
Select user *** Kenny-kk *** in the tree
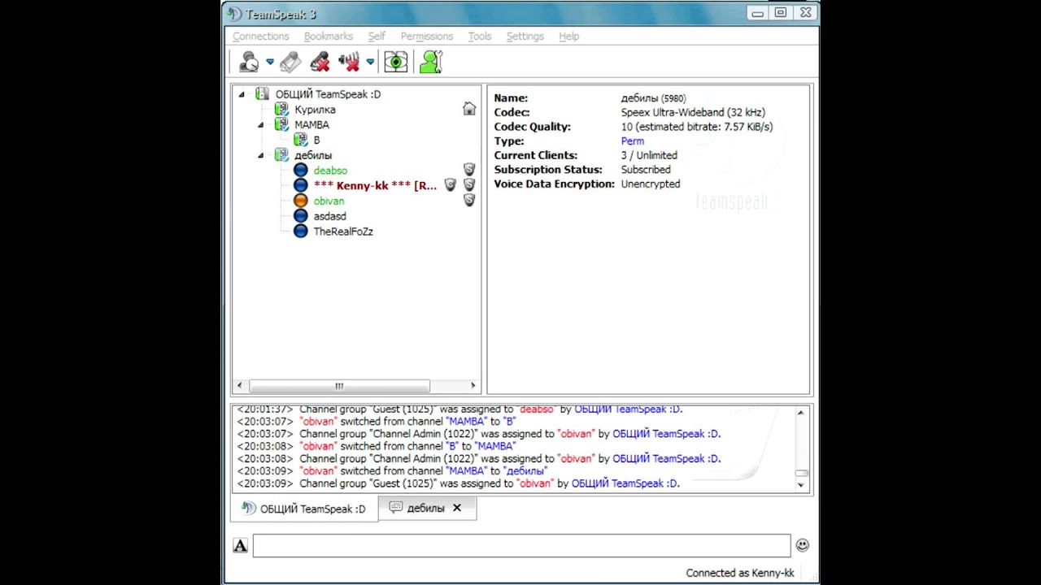[375, 186]
